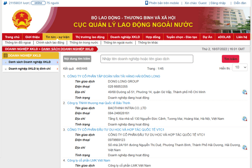Click phone number 0979669123
This screenshot has height=168, width=252.
click(116, 140)
